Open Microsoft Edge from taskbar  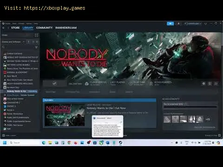pos(44,143)
